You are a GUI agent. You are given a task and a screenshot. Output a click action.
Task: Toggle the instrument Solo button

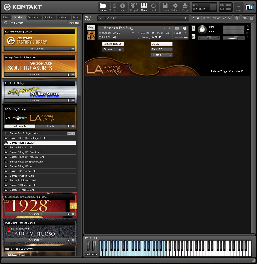[x=193, y=29]
